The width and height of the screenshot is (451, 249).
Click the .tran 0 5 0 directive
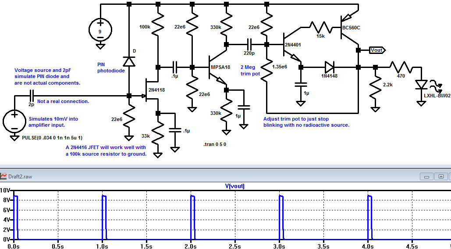click(x=215, y=144)
